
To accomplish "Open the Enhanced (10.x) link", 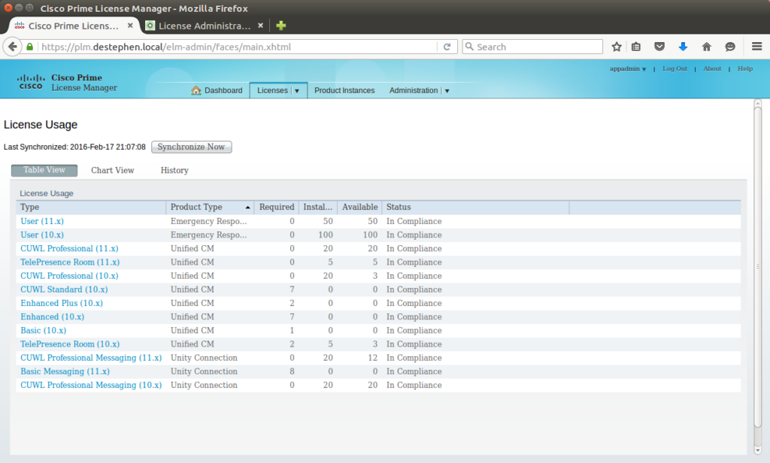I will [53, 317].
